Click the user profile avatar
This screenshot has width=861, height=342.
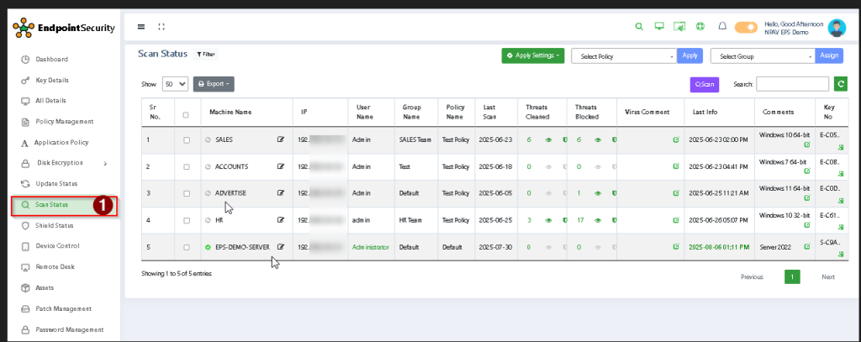(836, 28)
